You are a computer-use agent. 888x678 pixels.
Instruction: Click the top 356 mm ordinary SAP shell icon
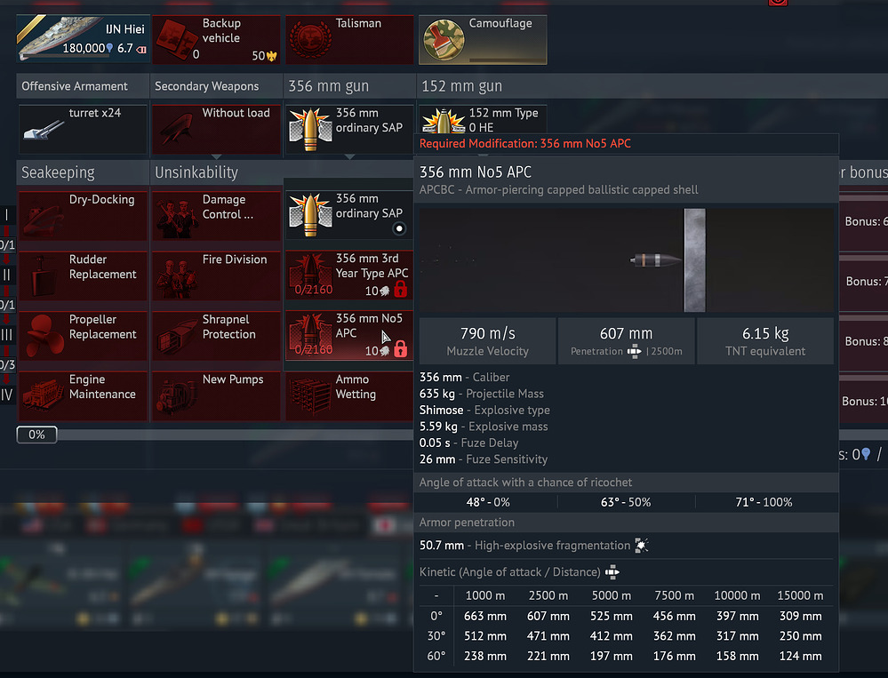[x=310, y=129]
